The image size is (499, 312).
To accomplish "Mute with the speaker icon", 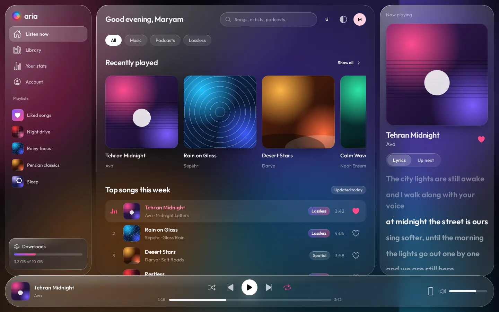I will click(x=443, y=291).
